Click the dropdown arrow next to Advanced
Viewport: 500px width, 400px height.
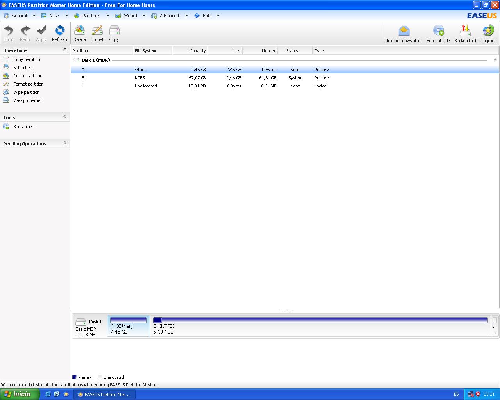point(187,16)
